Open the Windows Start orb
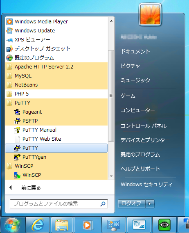The image size is (189, 233). pyautogui.click(x=12, y=225)
